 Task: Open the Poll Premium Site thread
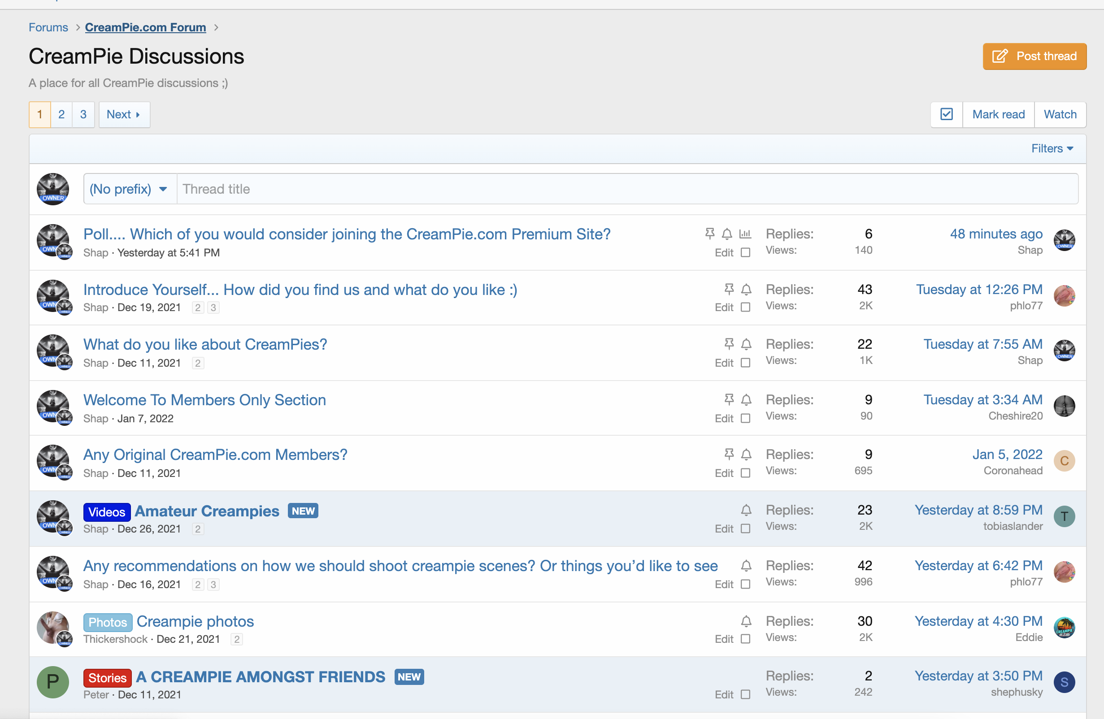[347, 234]
